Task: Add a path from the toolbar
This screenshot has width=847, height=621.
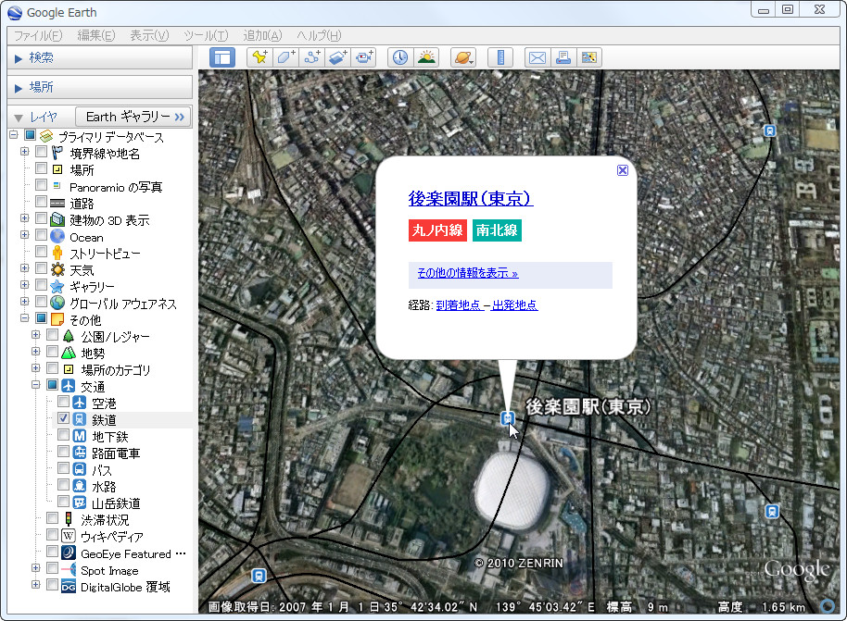Action: 311,57
